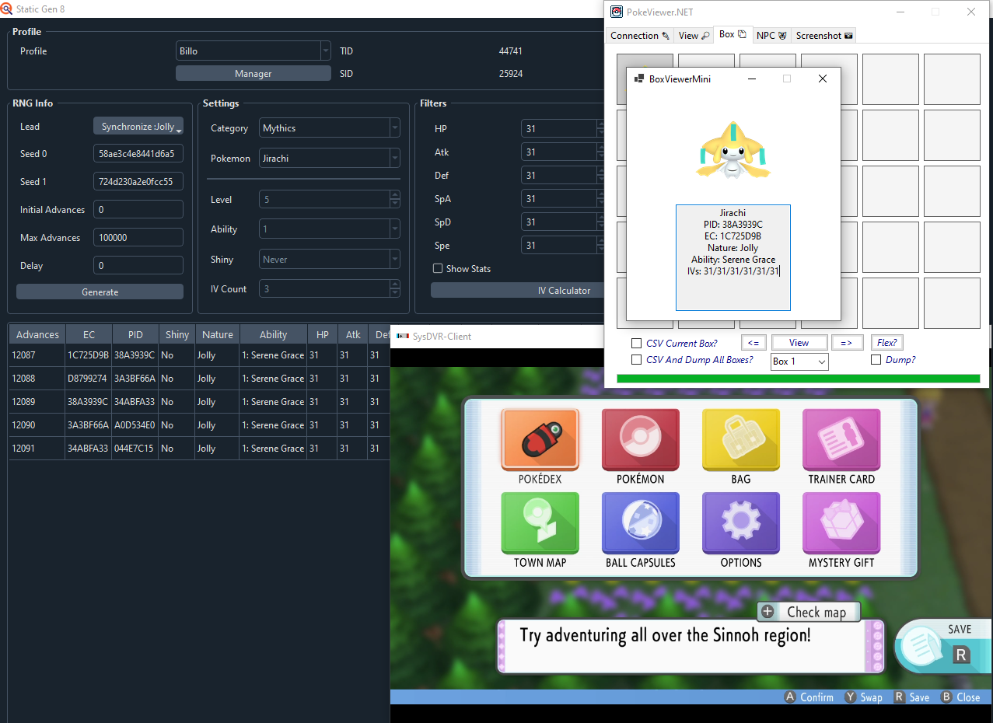Click the Initial Advances field

138,210
